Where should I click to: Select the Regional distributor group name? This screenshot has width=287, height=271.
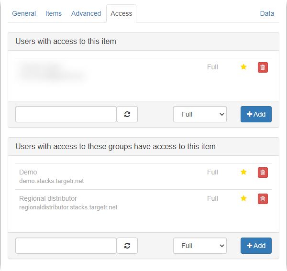coord(48,198)
